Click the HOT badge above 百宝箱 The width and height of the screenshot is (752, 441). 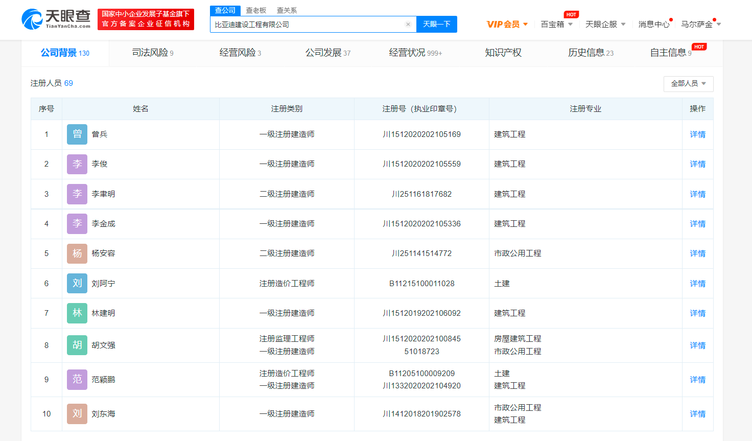(x=571, y=15)
